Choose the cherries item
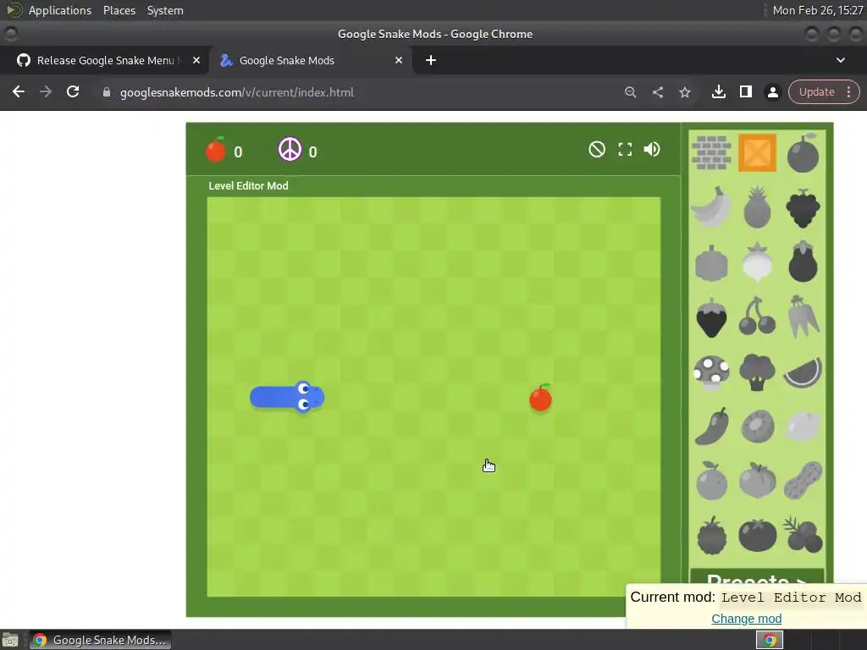The width and height of the screenshot is (867, 650). coord(757,317)
